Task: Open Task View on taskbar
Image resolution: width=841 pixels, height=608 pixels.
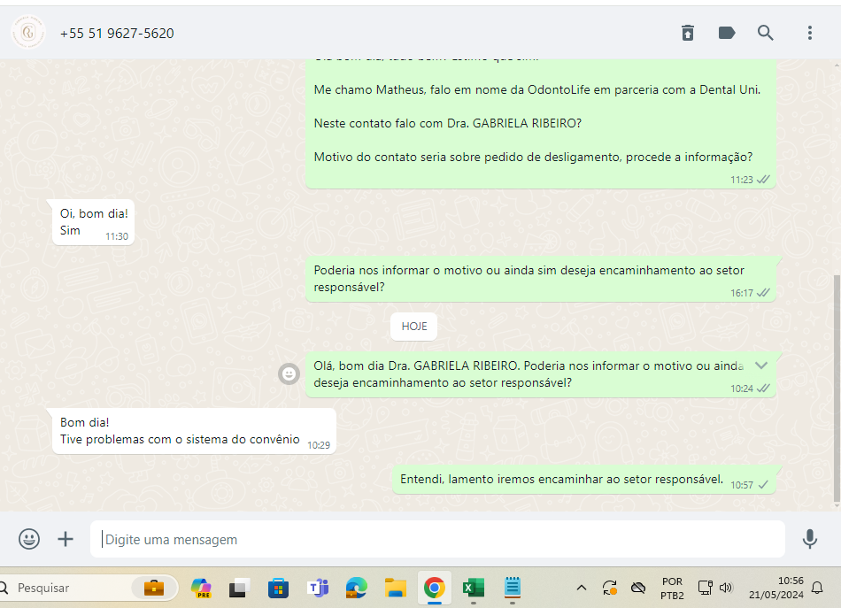Action: click(239, 588)
